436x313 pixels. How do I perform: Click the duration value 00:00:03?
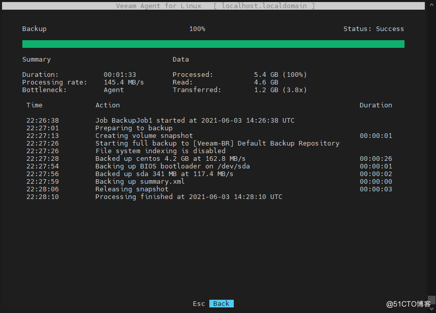coord(376,189)
